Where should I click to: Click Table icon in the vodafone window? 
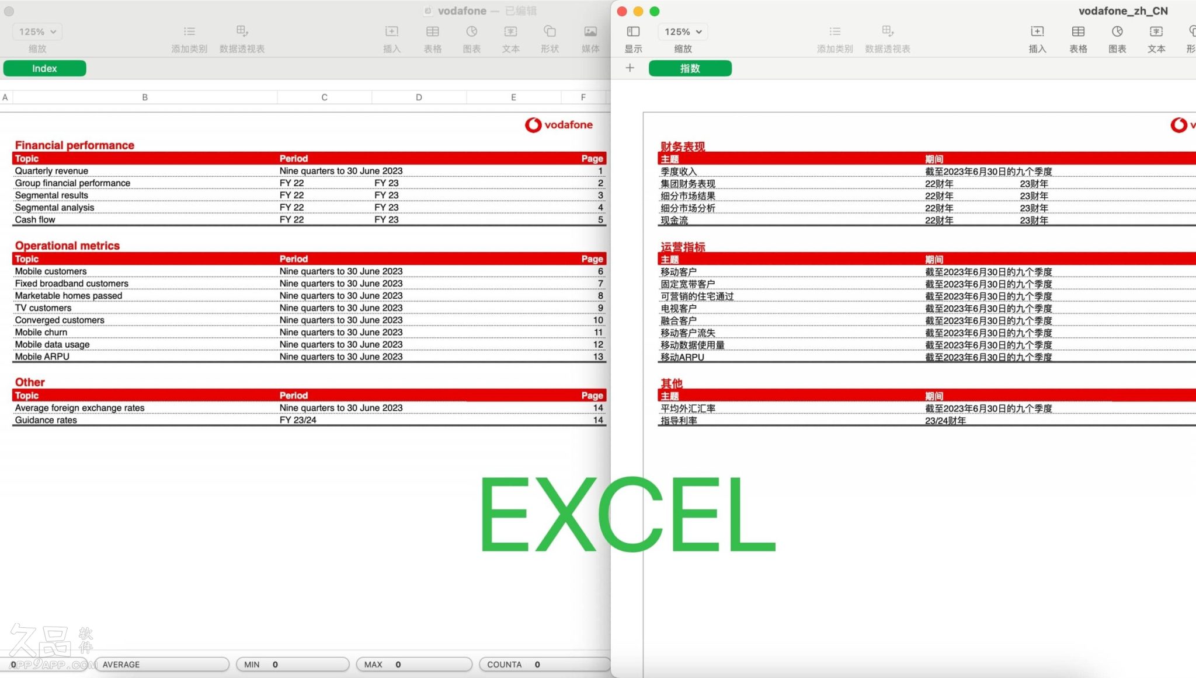click(433, 32)
